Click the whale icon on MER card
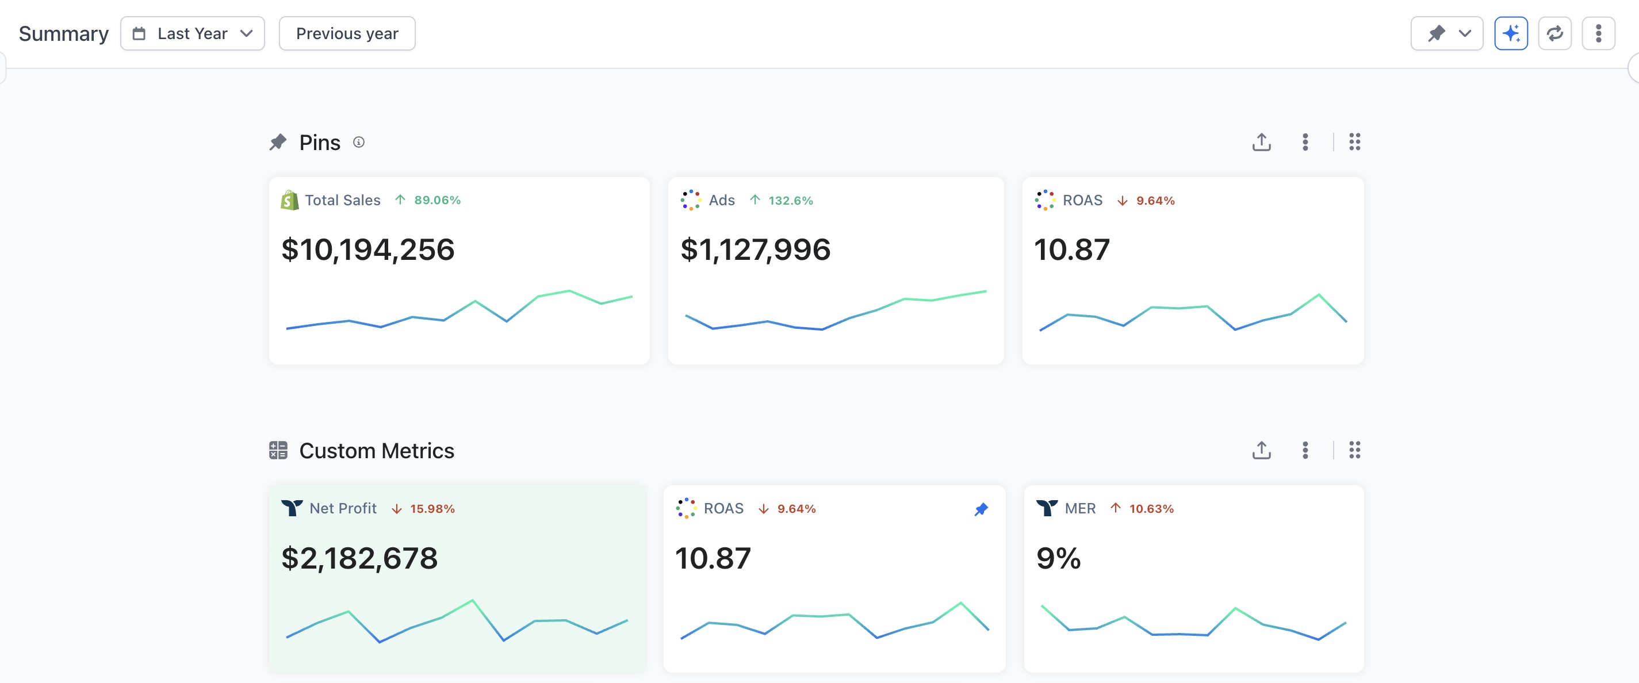The width and height of the screenshot is (1639, 683). coord(1047,508)
